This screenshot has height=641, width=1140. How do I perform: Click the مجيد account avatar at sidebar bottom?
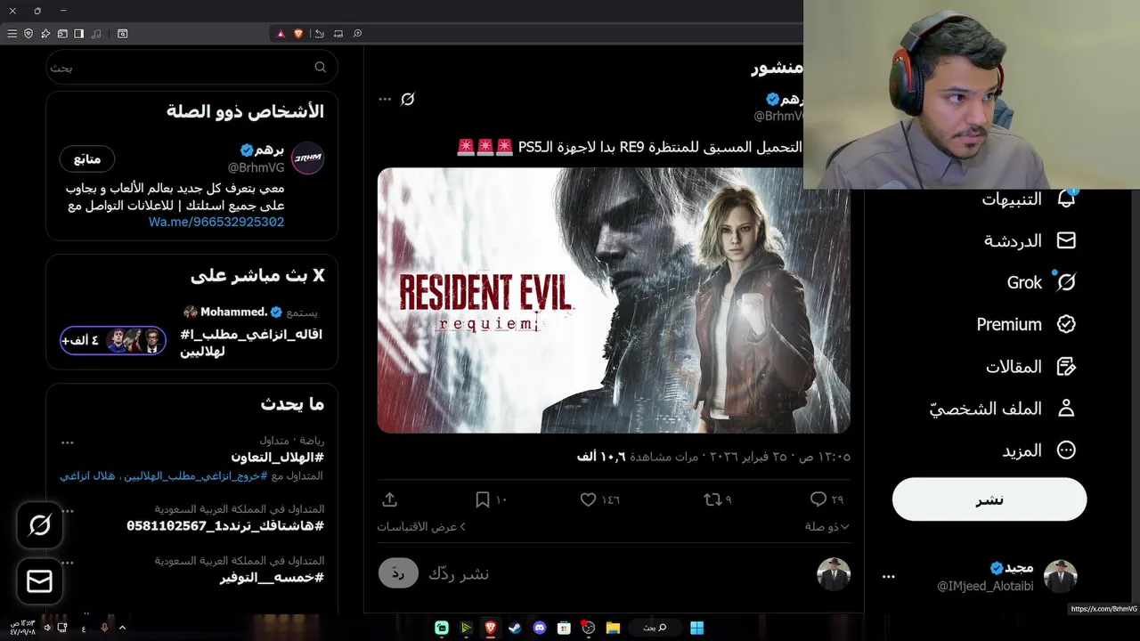click(1061, 577)
